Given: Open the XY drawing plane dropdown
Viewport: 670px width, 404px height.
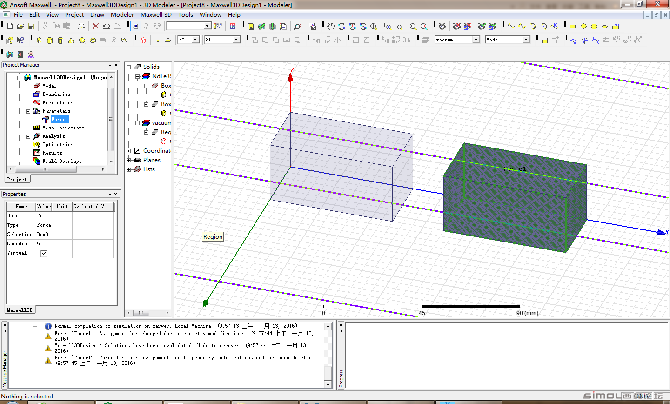Looking at the screenshot, I should point(195,40).
